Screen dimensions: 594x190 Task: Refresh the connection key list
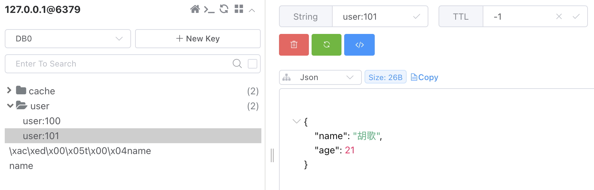tap(224, 9)
